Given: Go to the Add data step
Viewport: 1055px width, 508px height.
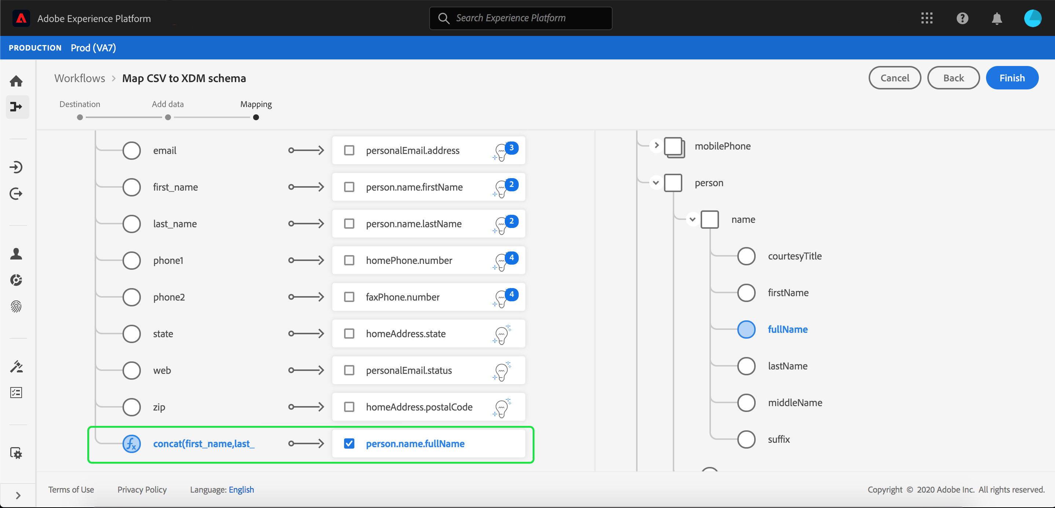Looking at the screenshot, I should pyautogui.click(x=168, y=104).
